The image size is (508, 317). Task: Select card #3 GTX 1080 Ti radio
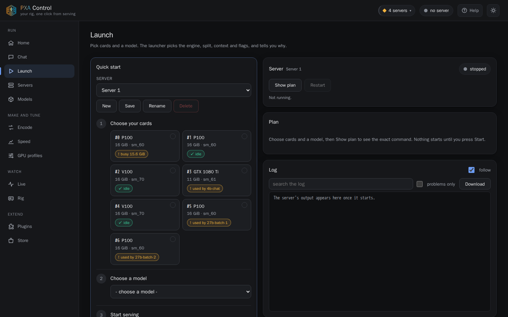coord(244,170)
